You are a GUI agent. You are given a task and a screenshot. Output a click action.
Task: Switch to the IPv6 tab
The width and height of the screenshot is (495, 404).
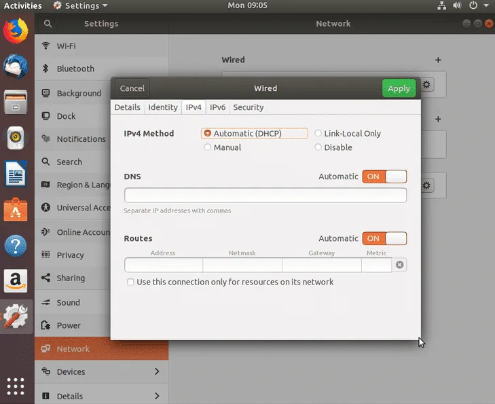217,107
